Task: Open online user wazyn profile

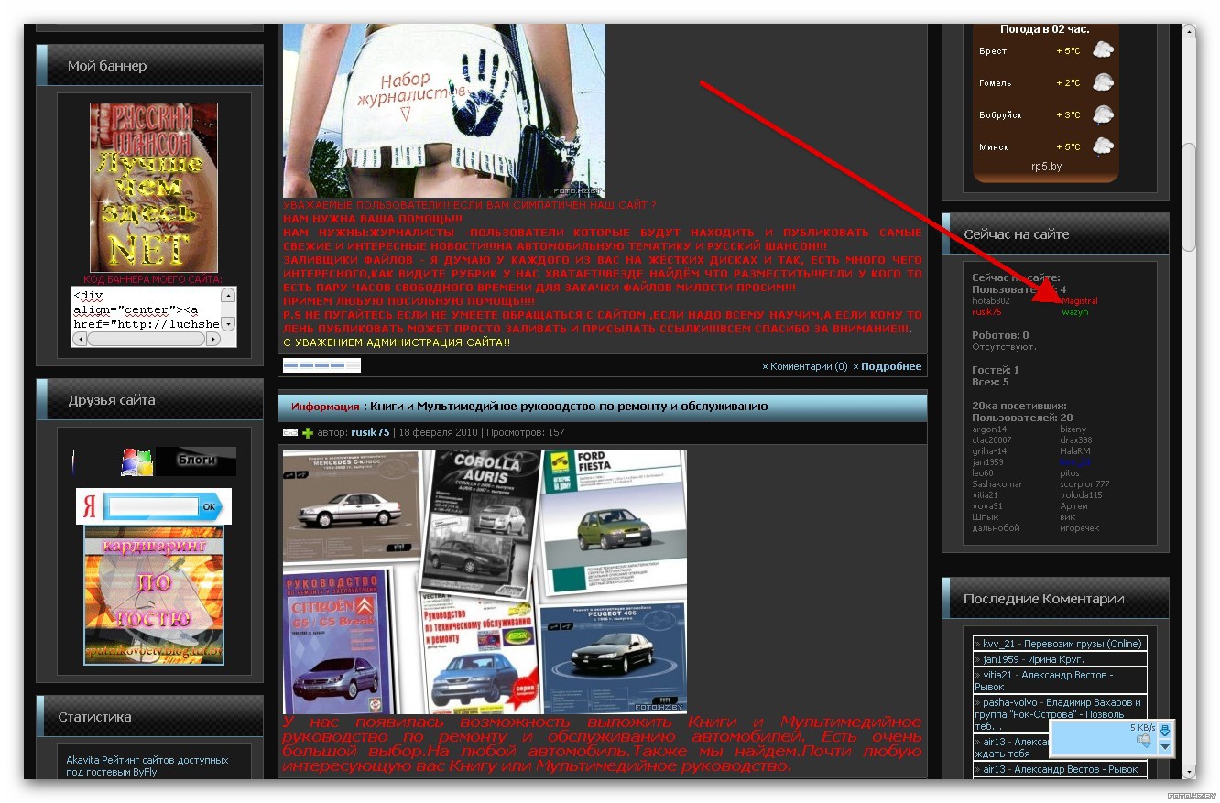Action: [1075, 311]
